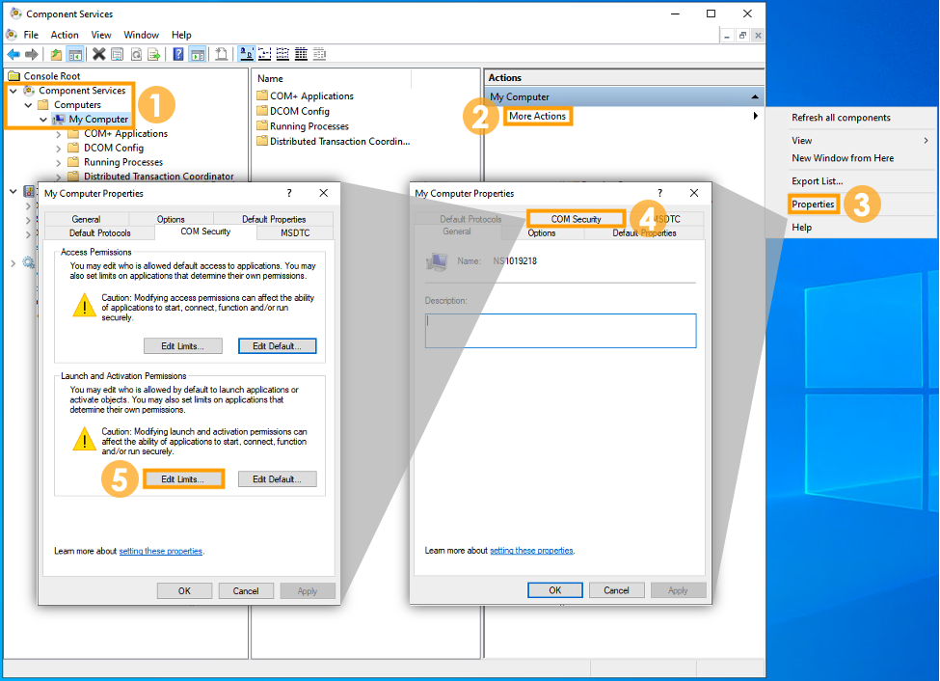Select the Console Root tree item
The width and height of the screenshot is (940, 681).
point(51,76)
